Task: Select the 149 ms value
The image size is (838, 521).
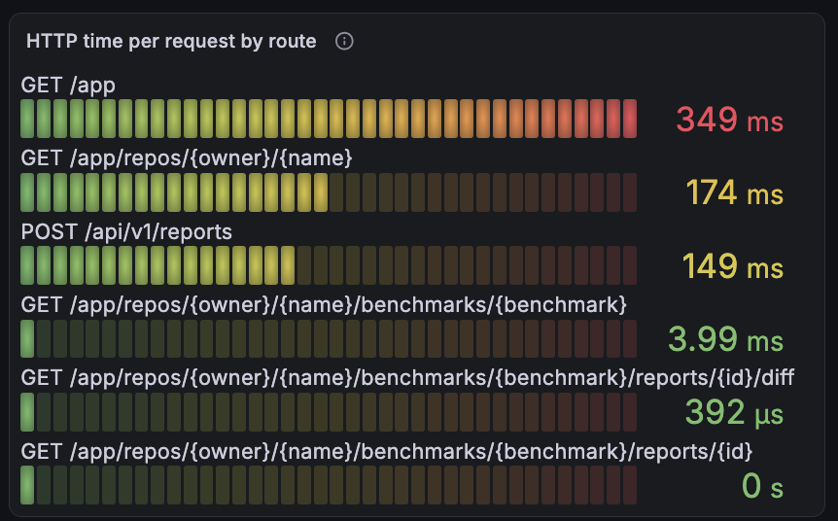Action: [733, 265]
